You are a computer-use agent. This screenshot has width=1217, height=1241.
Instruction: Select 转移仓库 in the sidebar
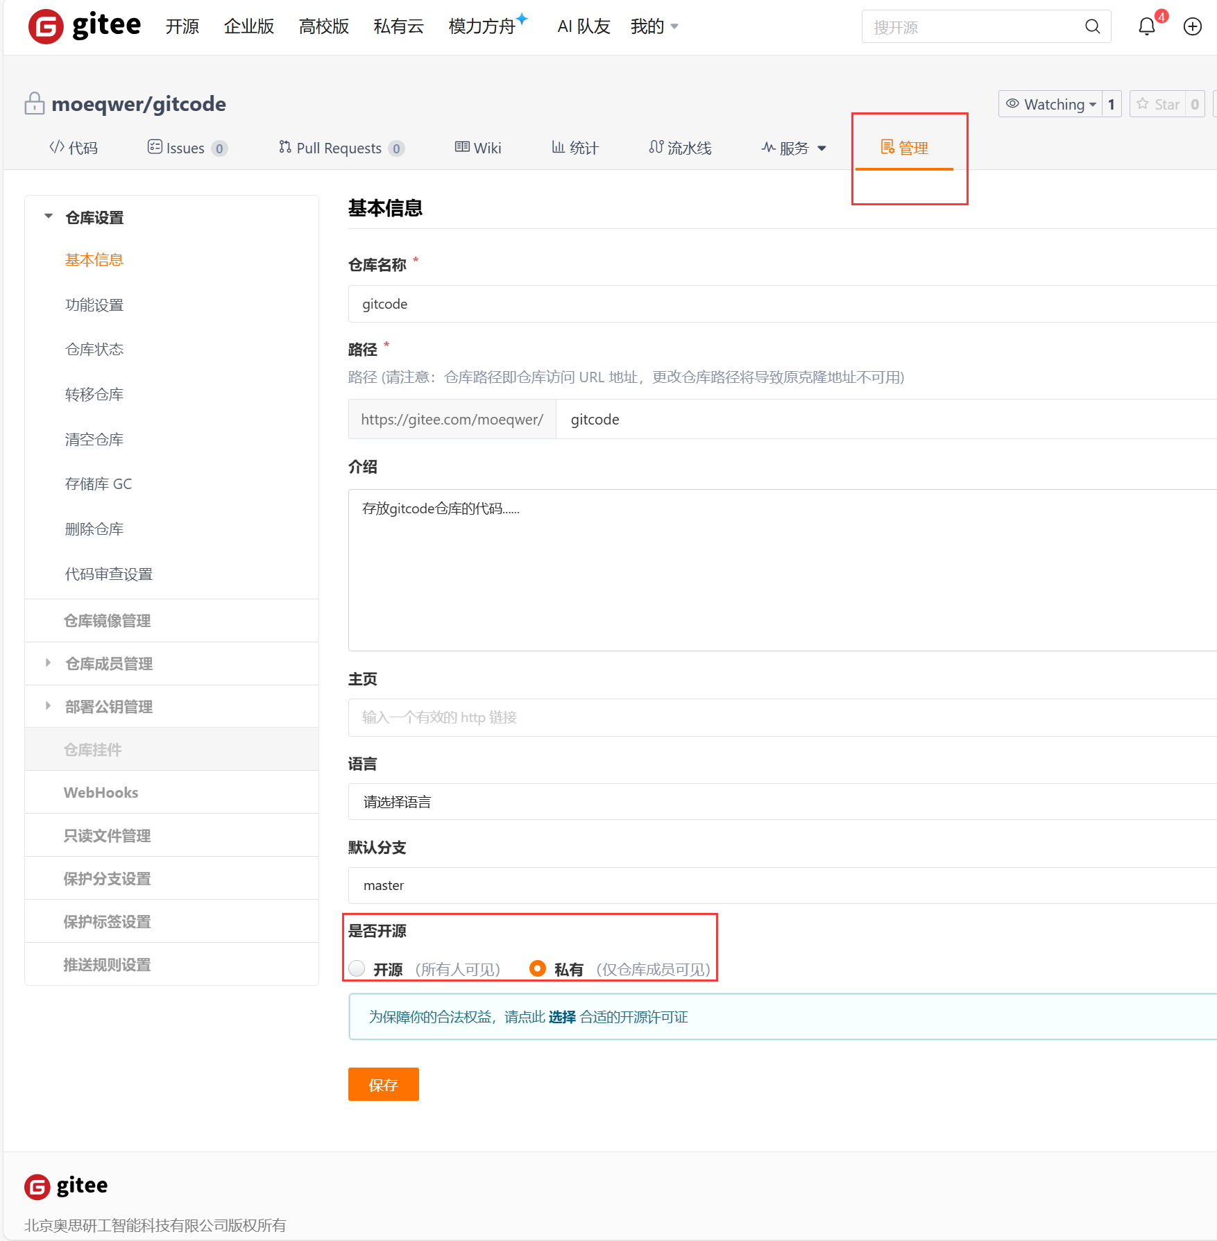coord(94,394)
